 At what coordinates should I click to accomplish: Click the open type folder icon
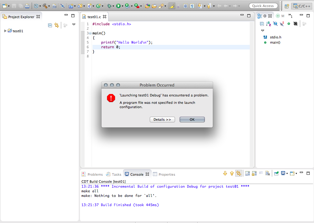point(148,6)
